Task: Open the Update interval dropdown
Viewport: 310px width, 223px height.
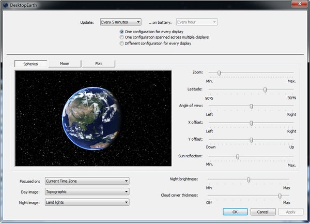Action: 120,22
